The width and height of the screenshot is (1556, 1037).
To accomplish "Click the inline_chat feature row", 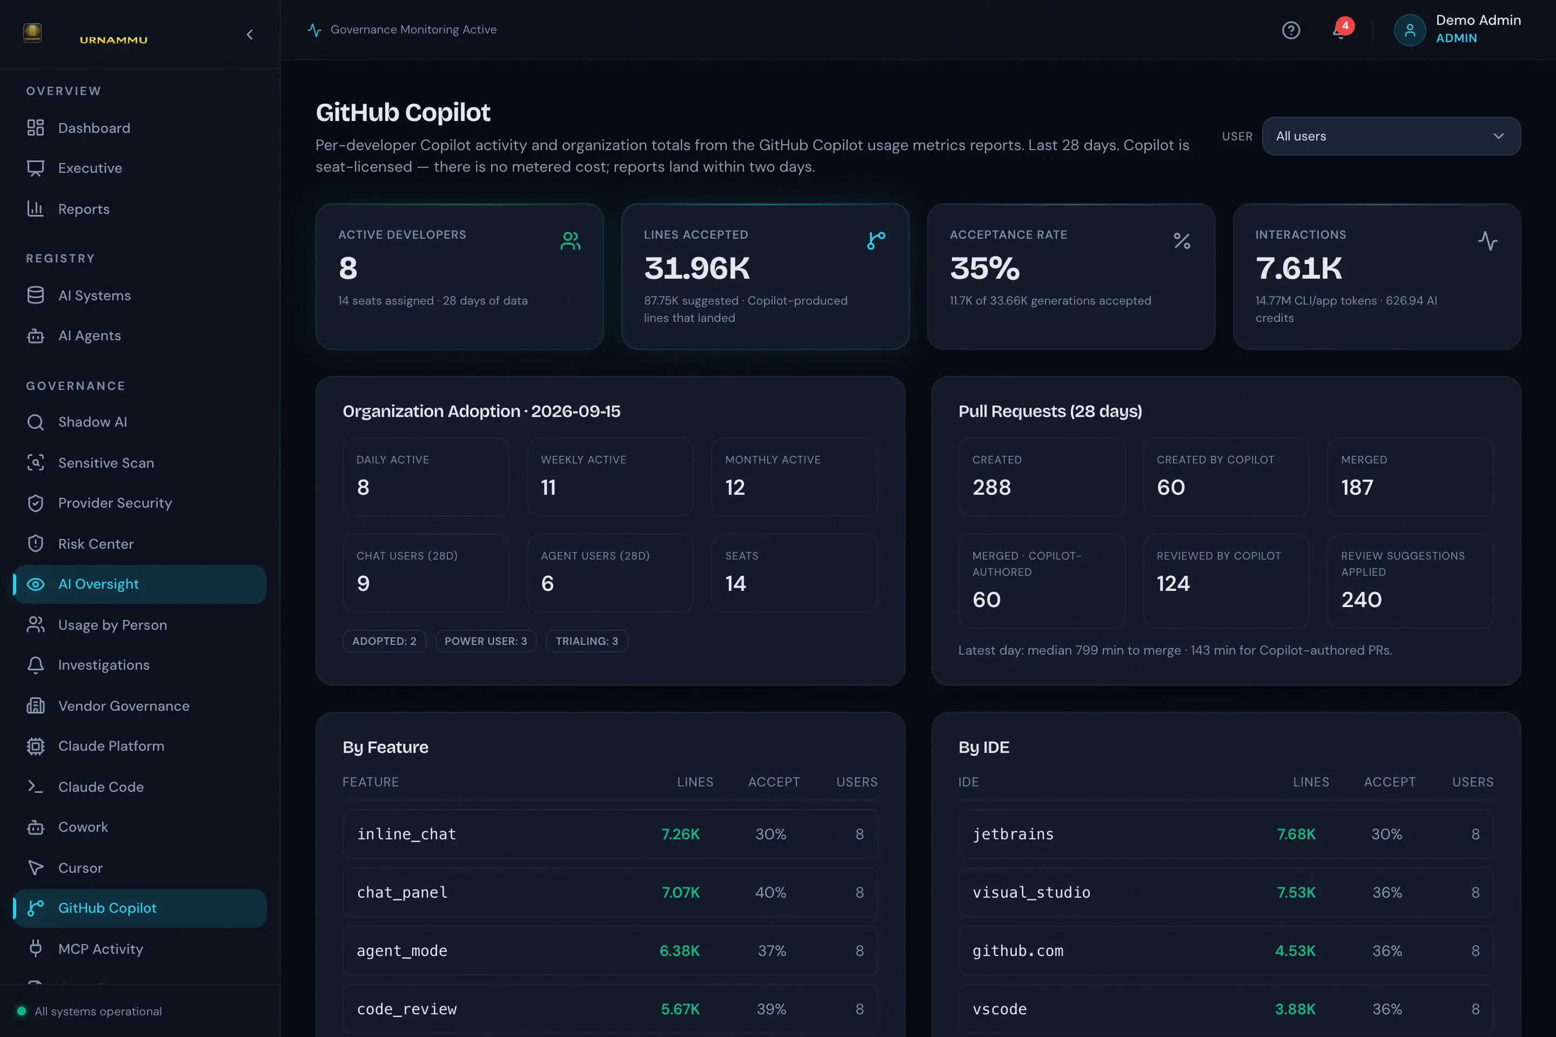I will pos(610,834).
